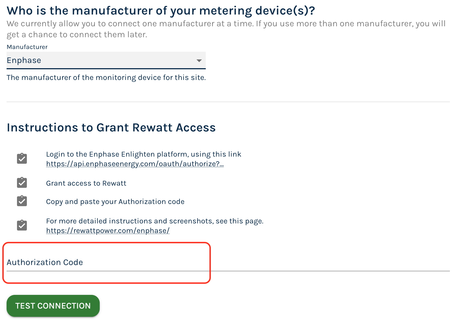The image size is (457, 328).
Task: Follow the rewattpower.com/enphase link
Action: [x=108, y=231]
